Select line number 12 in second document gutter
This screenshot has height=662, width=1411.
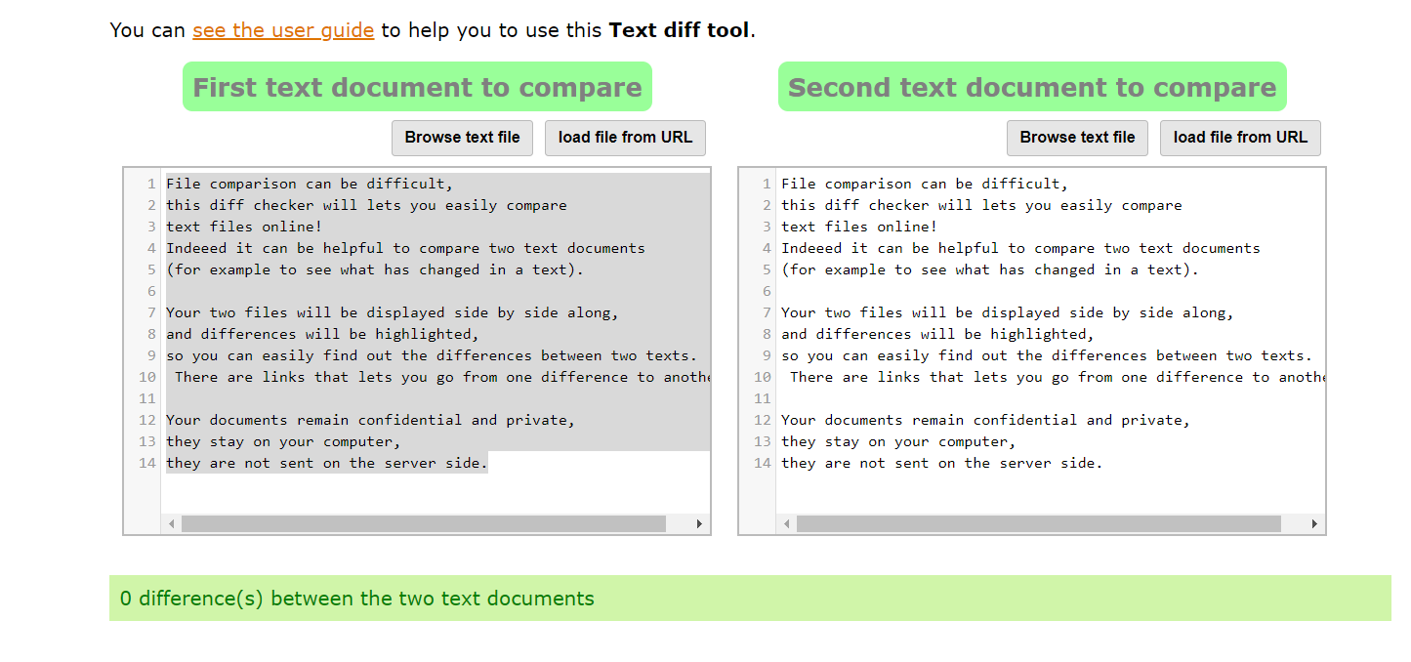763,420
